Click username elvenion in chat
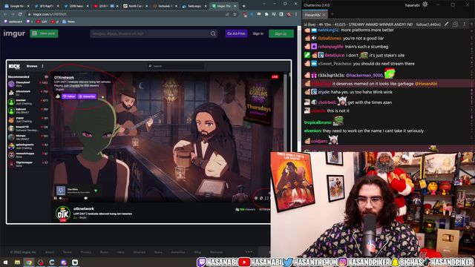The image size is (475, 267). 312,131
